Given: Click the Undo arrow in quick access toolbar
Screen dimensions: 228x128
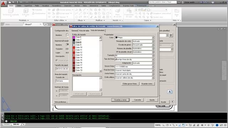Looking at the screenshot, I should pyautogui.click(x=21, y=2).
